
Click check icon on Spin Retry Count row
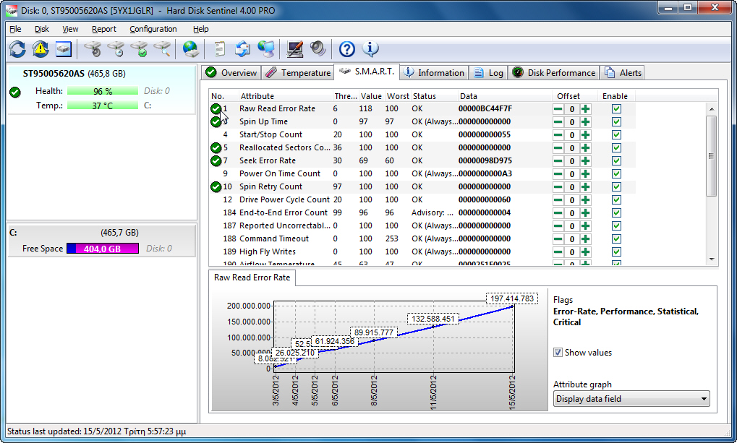pos(216,187)
